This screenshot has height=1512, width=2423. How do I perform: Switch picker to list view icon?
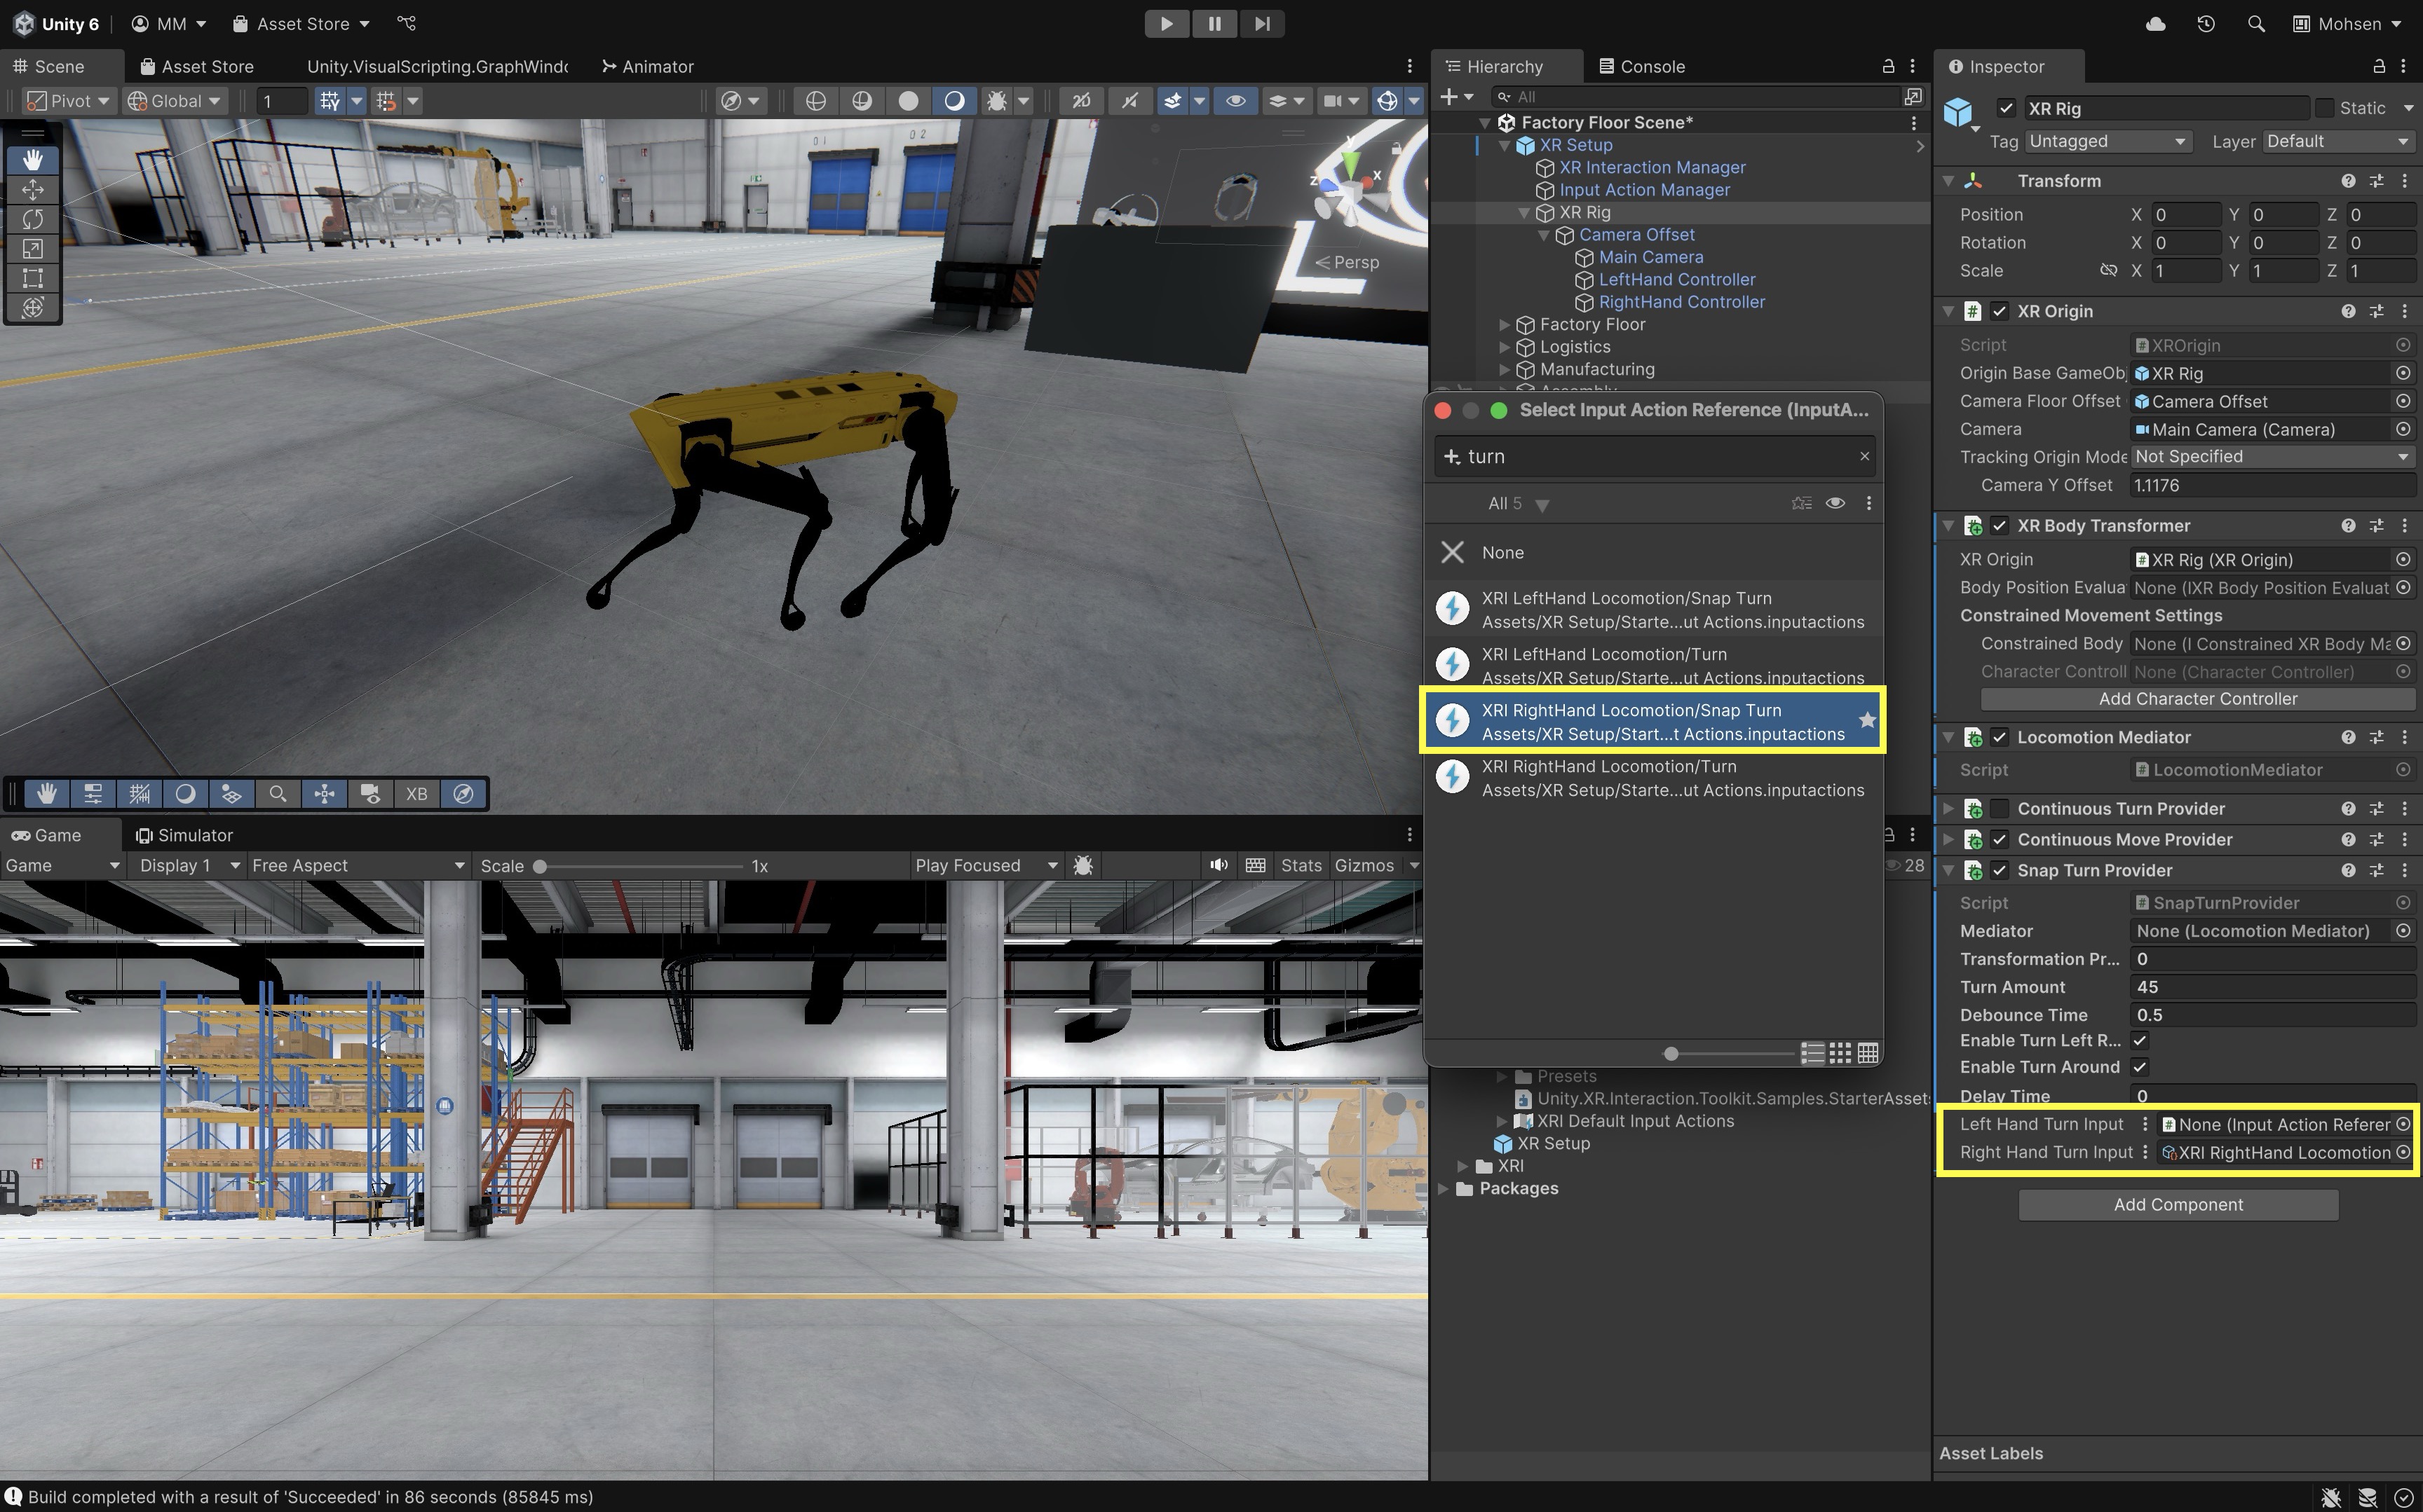pos(1812,1053)
